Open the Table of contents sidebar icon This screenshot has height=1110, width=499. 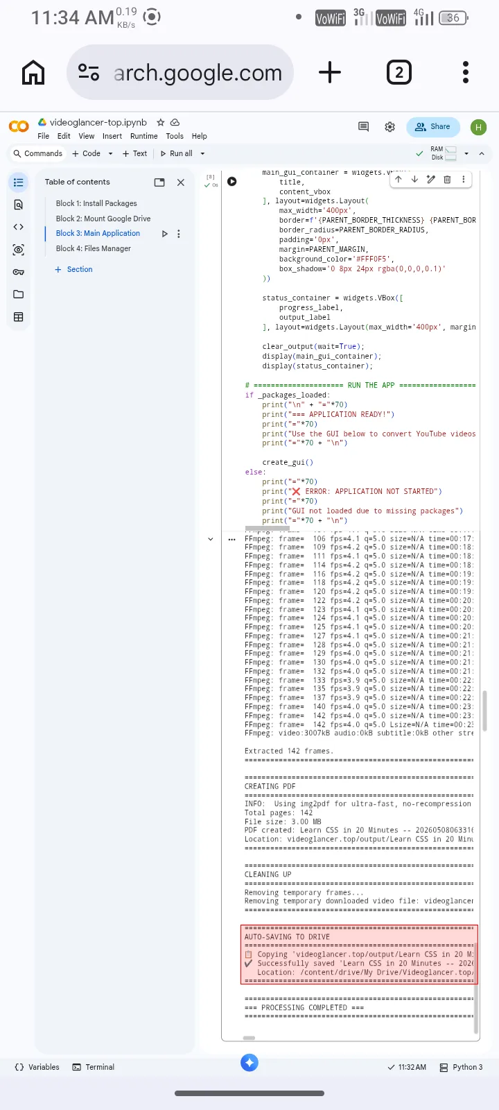(x=19, y=182)
